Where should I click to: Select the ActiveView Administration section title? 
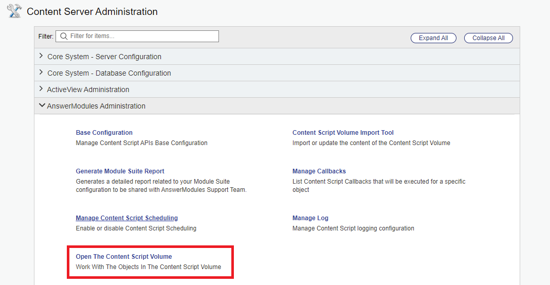pos(88,90)
